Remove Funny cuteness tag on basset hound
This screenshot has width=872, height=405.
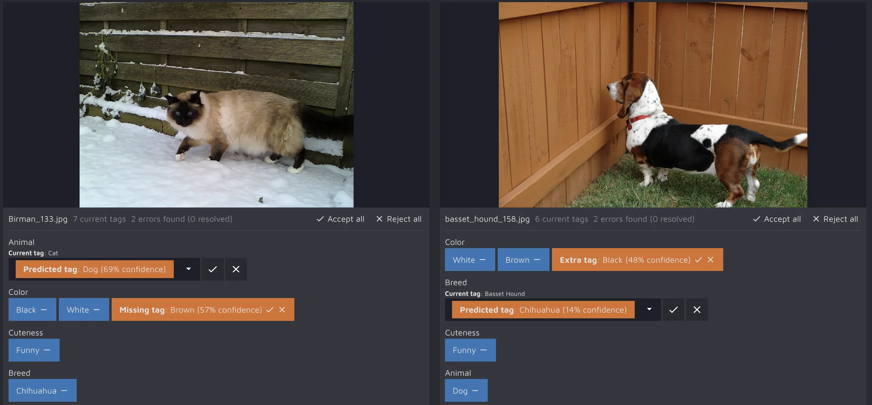click(x=483, y=350)
